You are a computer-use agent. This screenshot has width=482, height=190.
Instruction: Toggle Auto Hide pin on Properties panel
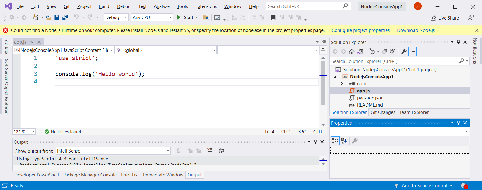pyautogui.click(x=458, y=123)
